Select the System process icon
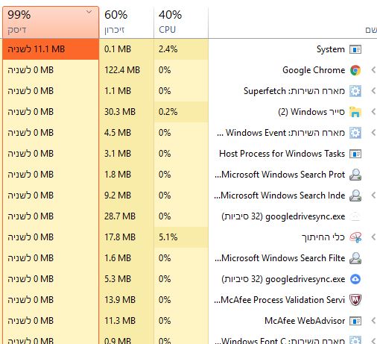The image size is (377, 344). point(355,49)
